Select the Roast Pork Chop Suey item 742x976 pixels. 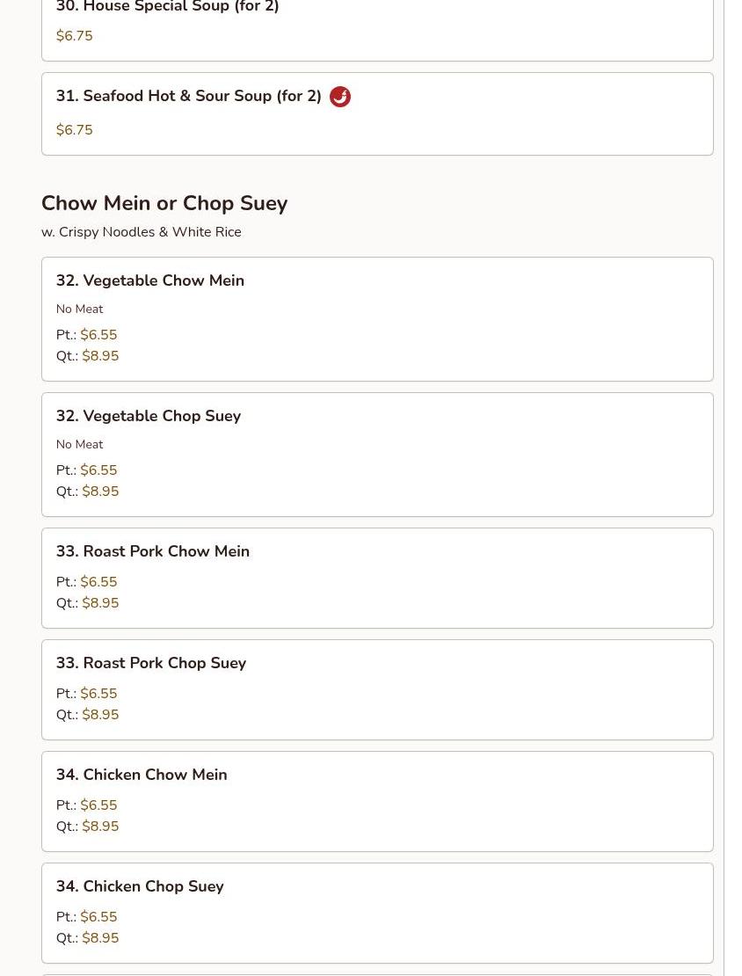coord(151,664)
